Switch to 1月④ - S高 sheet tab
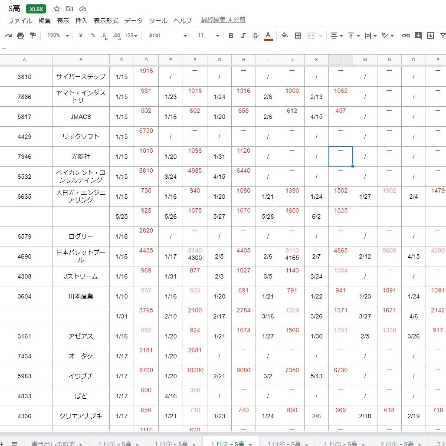 click(287, 443)
